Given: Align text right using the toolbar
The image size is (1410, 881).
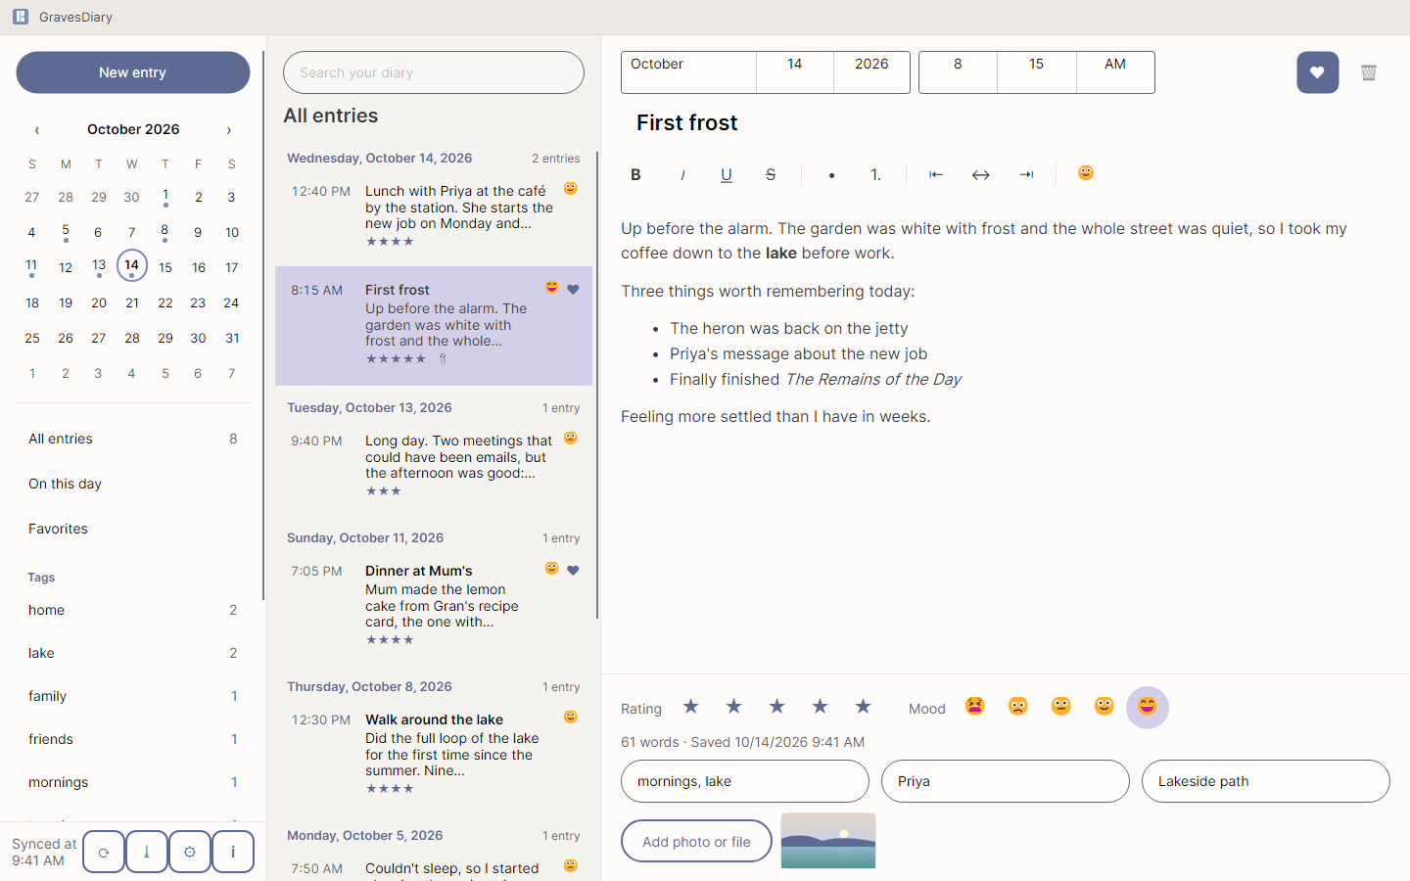Looking at the screenshot, I should pos(1026,174).
